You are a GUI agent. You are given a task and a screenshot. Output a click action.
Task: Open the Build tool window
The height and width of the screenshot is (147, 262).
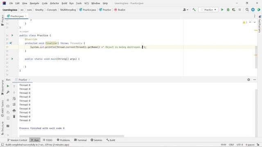point(111,140)
